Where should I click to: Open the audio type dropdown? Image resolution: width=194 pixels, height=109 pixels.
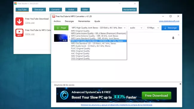point(136,28)
